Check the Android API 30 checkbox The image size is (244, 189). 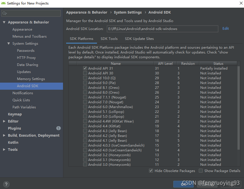pos(85,73)
